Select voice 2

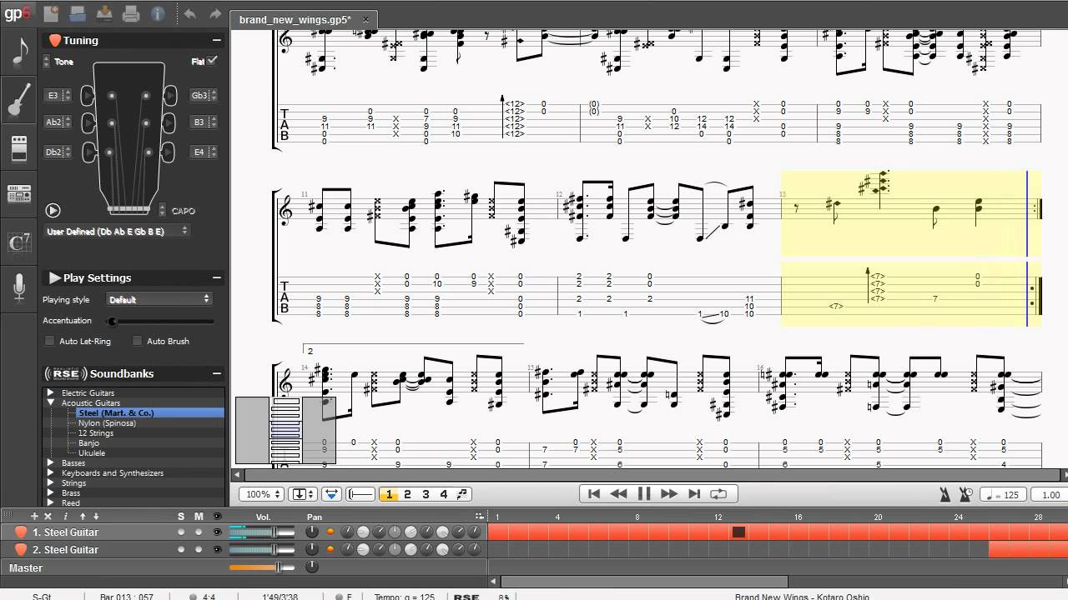tap(407, 494)
